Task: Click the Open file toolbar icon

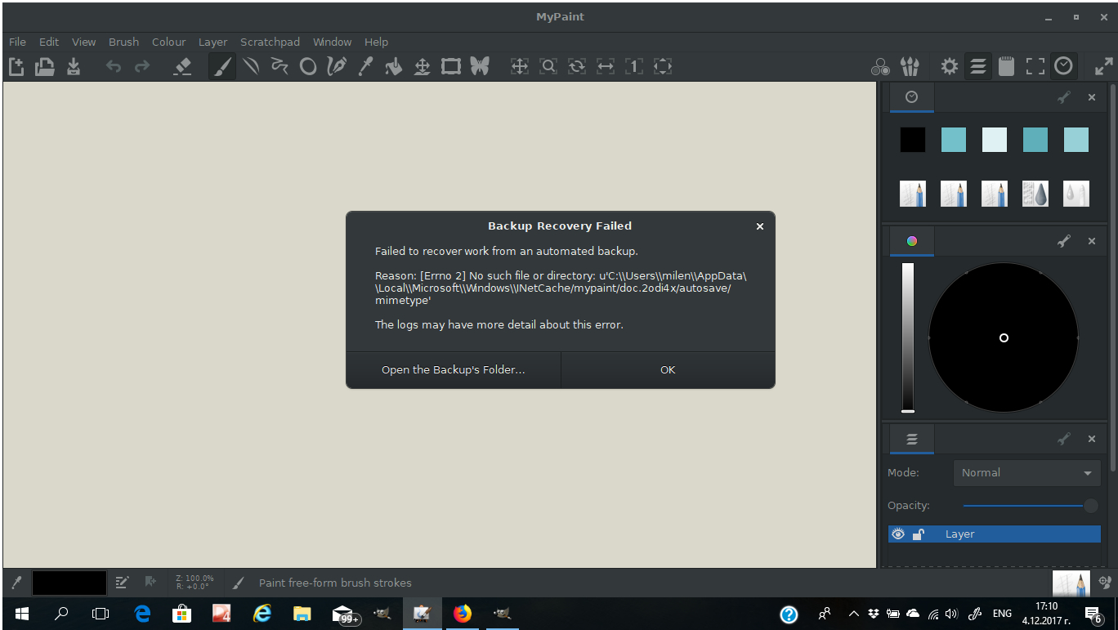Action: 45,66
